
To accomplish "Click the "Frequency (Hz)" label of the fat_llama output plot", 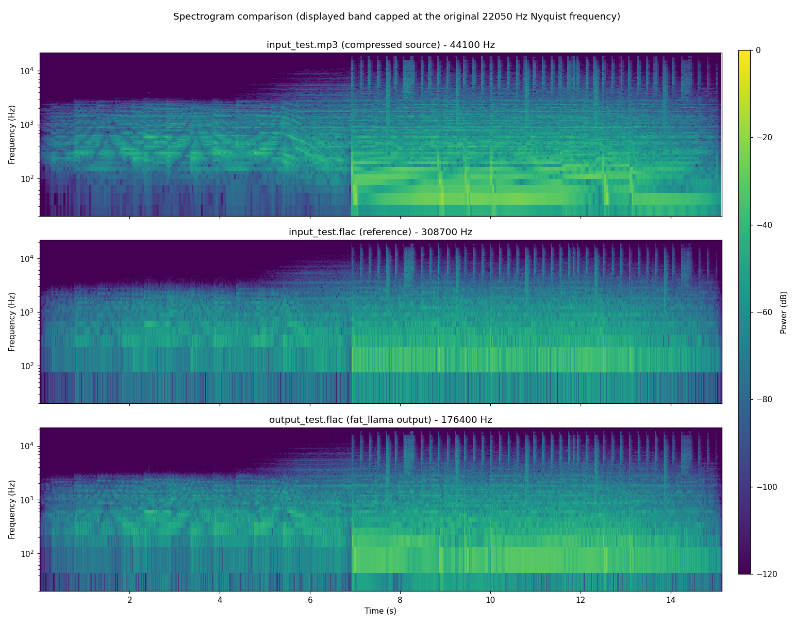I will (x=12, y=510).
